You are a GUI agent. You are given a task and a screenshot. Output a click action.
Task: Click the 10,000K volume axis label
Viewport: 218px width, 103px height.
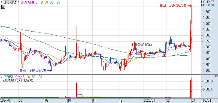click(x=208, y=81)
